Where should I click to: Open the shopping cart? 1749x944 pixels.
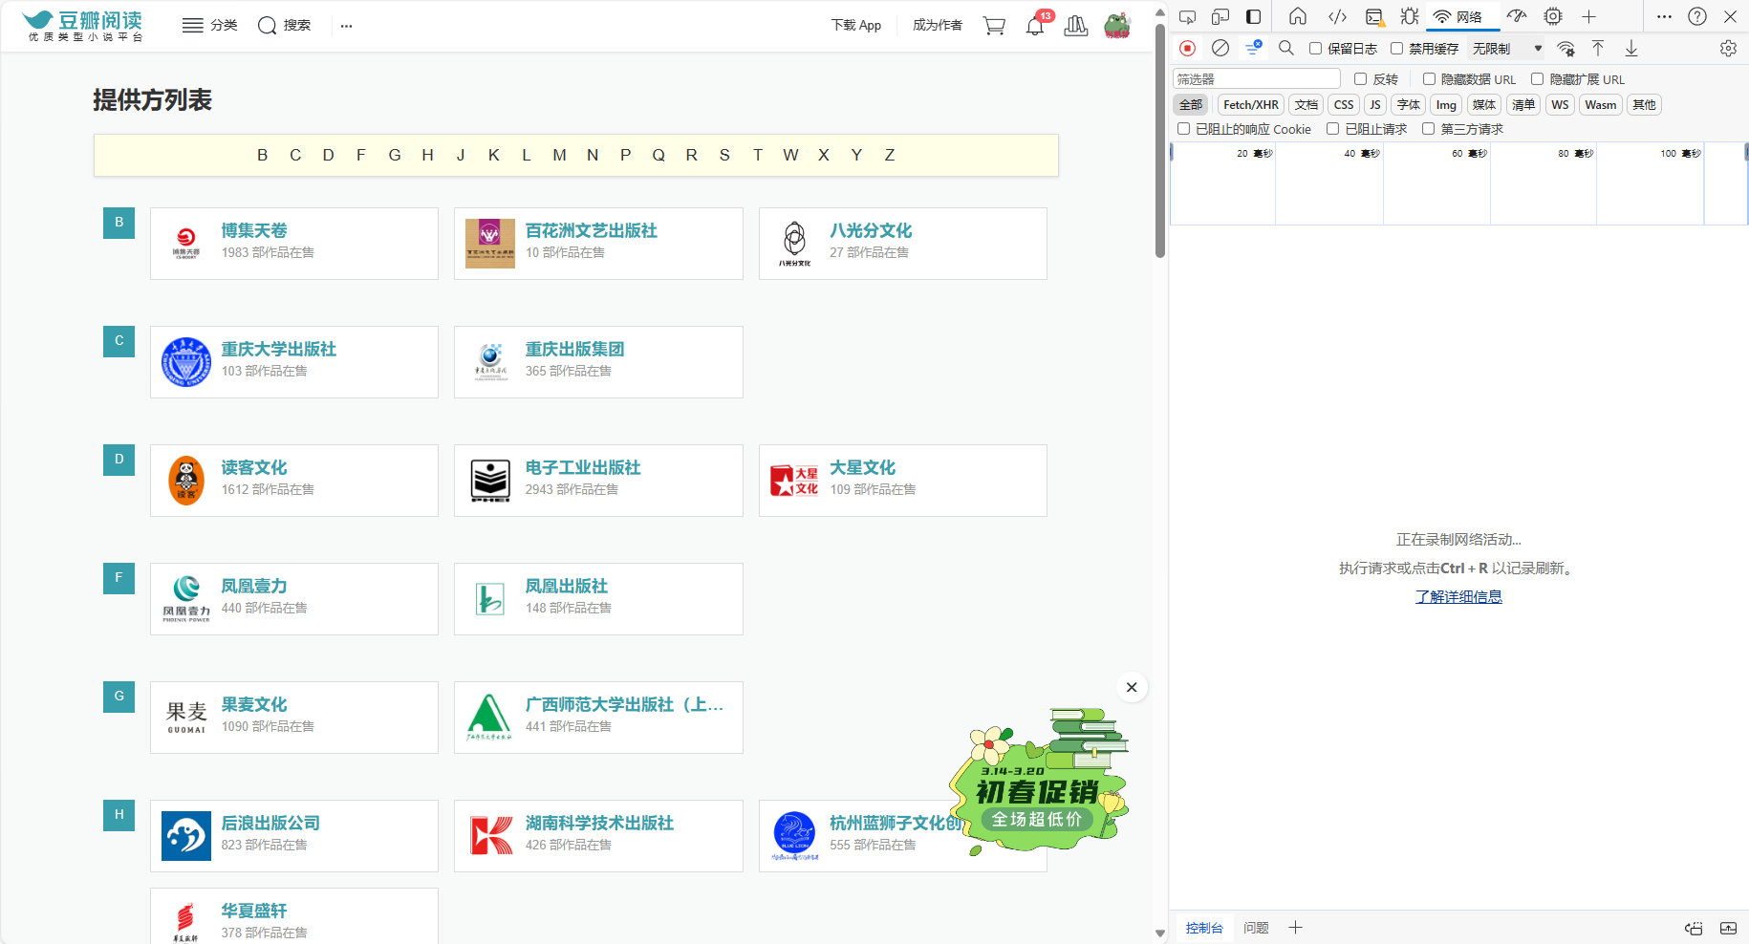pos(994,26)
